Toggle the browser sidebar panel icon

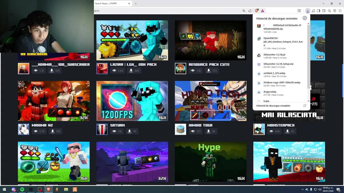pyautogui.click(x=318, y=11)
